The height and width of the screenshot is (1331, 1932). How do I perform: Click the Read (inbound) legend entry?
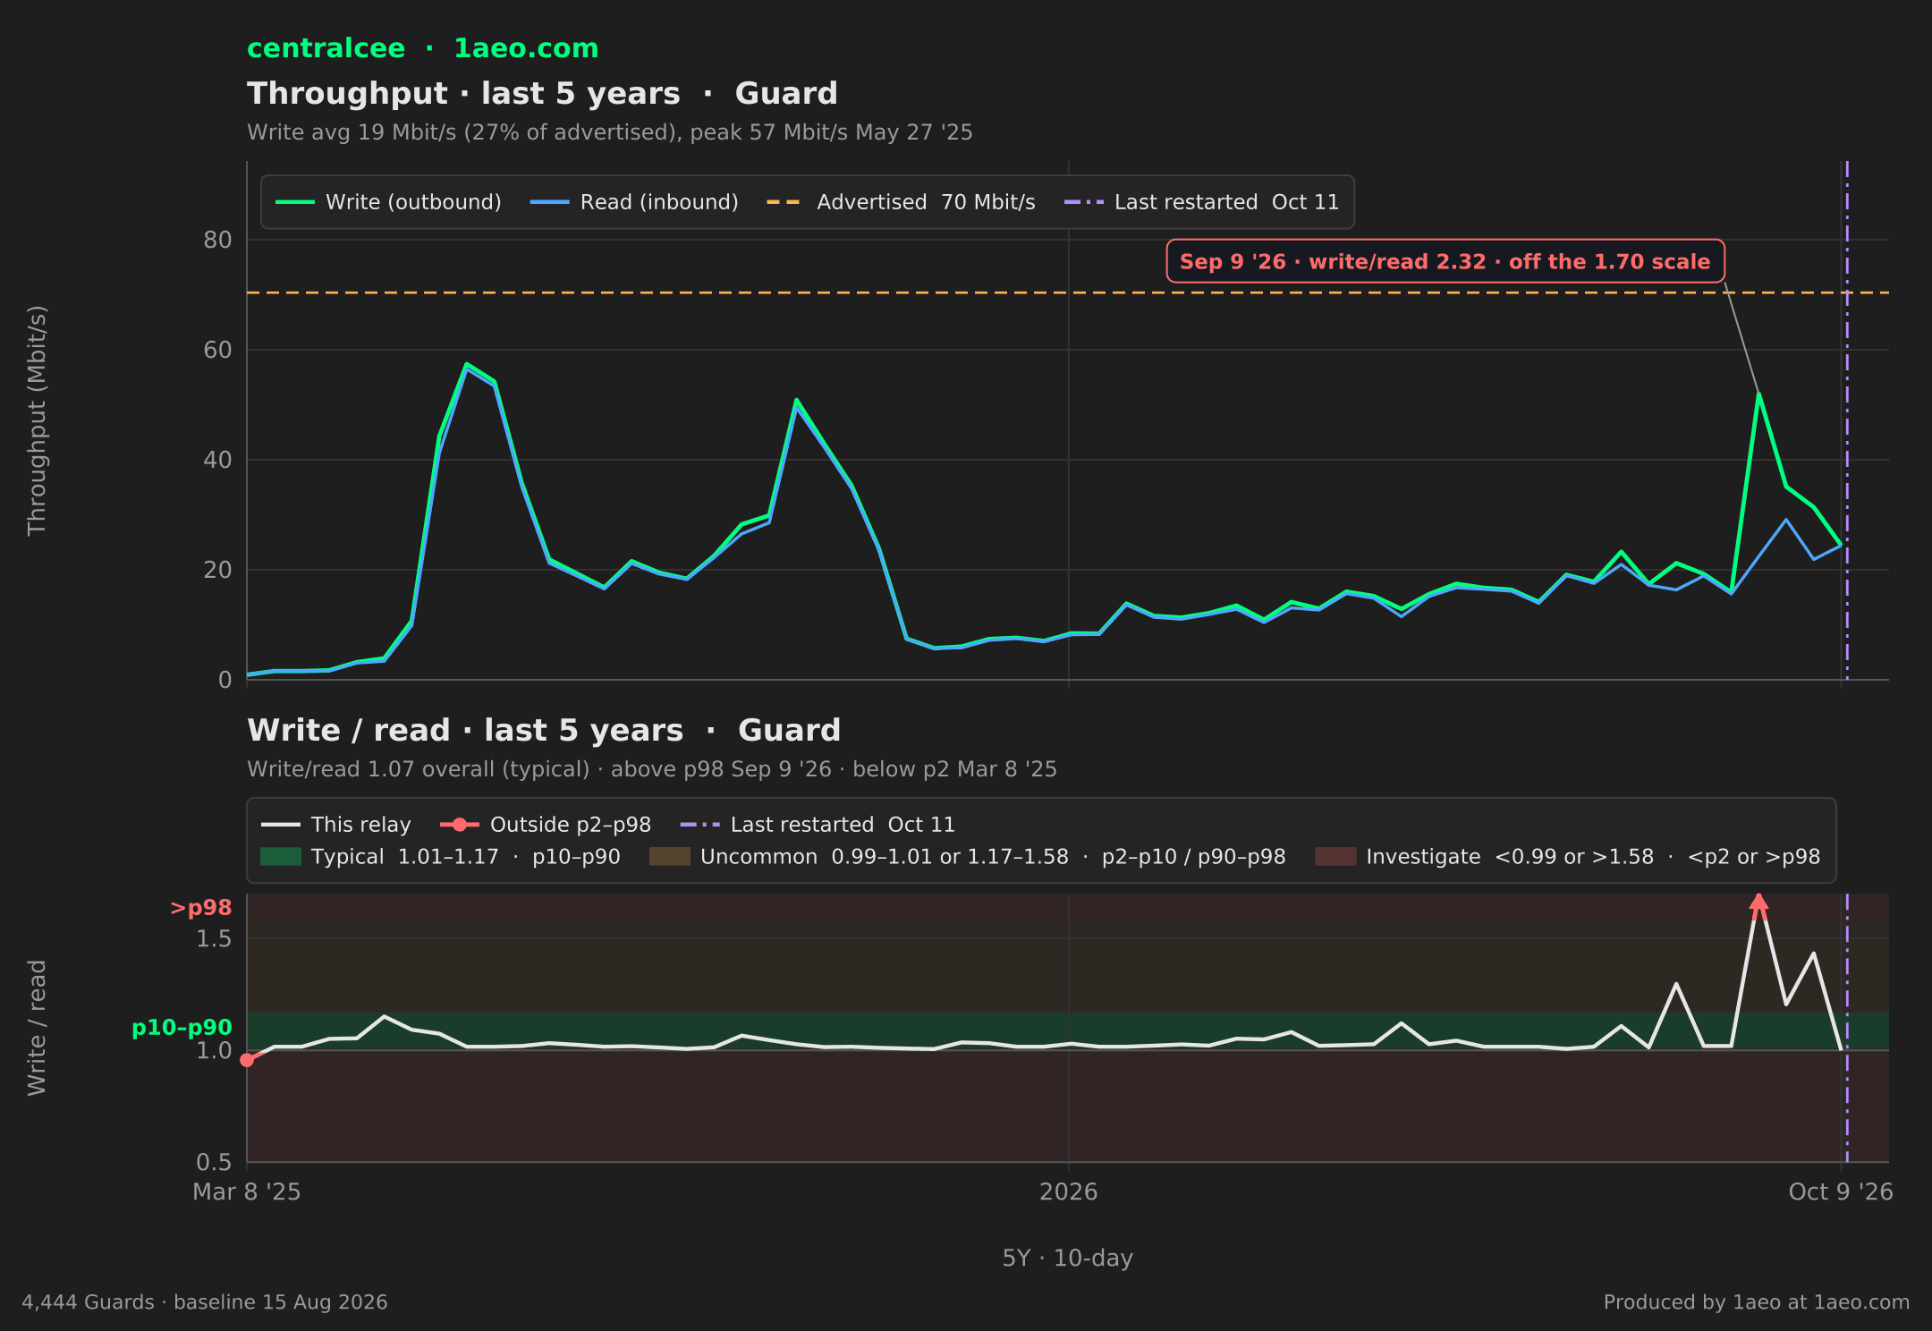coord(634,202)
